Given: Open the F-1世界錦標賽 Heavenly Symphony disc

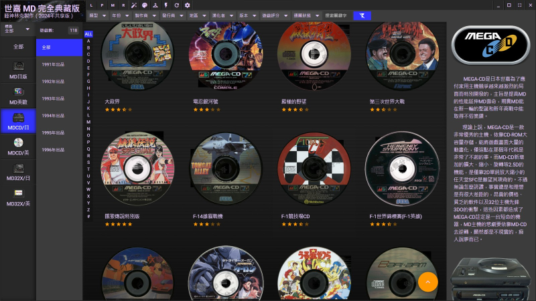Looking at the screenshot, I should (x=403, y=169).
